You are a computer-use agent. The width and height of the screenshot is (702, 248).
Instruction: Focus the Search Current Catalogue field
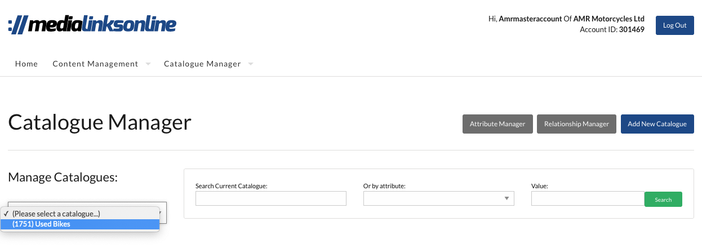(x=270, y=198)
